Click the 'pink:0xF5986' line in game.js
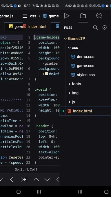Image resolution: width=111 pixels, height=197 pixels. point(11,69)
